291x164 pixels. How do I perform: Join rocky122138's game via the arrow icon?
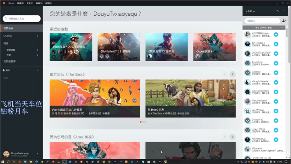(276, 130)
